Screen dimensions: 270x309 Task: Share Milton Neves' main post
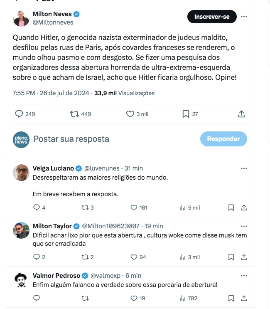click(241, 114)
